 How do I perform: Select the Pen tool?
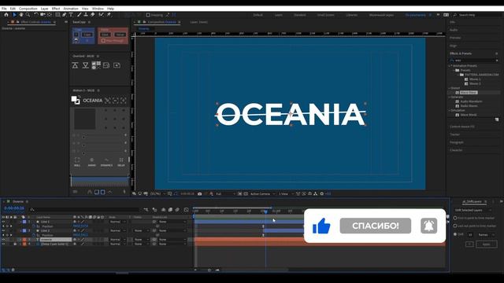(65, 15)
